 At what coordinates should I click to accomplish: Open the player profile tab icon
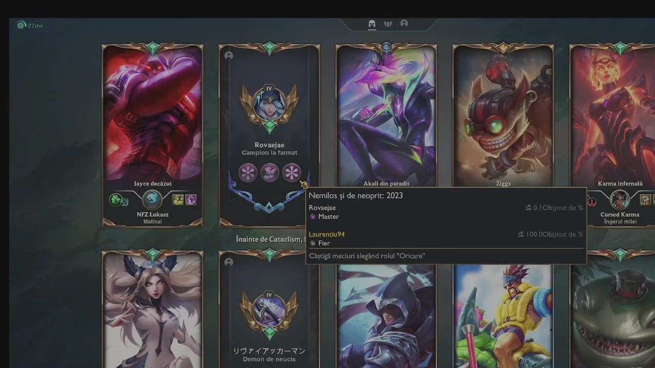tap(404, 24)
